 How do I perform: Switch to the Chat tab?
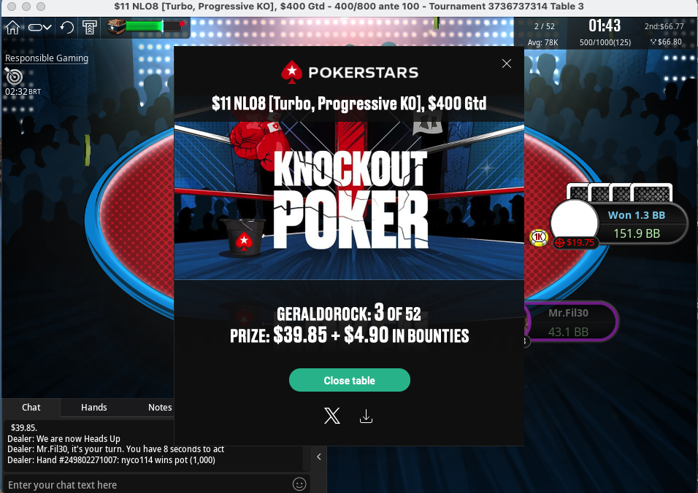click(31, 407)
